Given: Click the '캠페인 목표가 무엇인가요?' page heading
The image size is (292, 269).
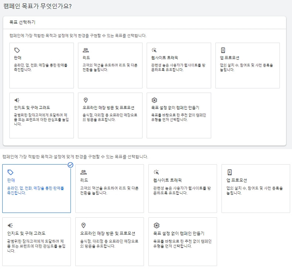Looking at the screenshot, I should tap(37, 6).
